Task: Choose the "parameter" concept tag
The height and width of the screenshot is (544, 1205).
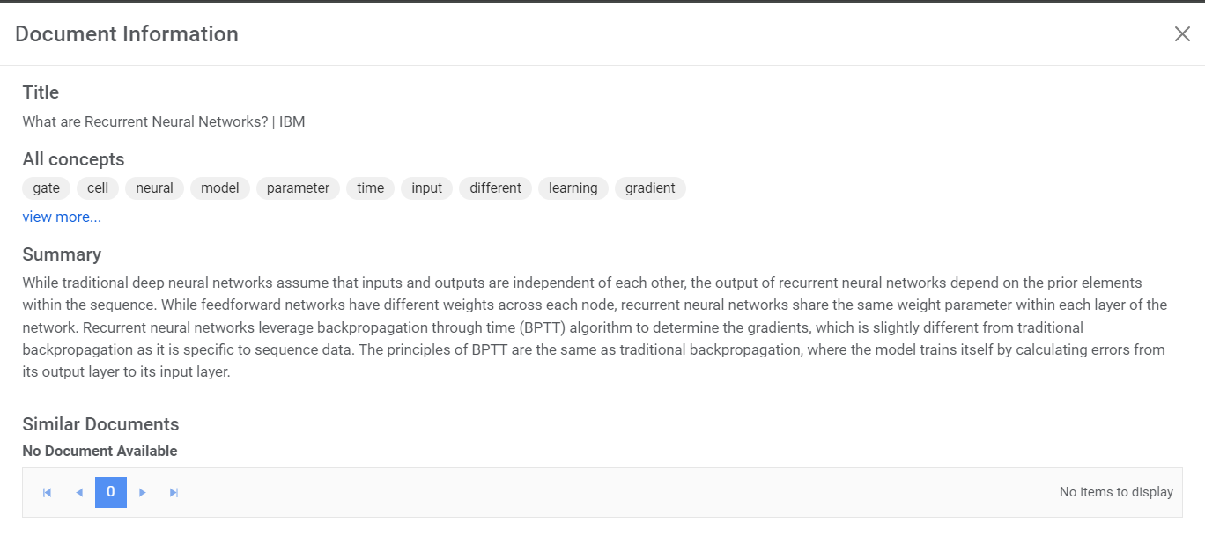Action: [x=298, y=187]
